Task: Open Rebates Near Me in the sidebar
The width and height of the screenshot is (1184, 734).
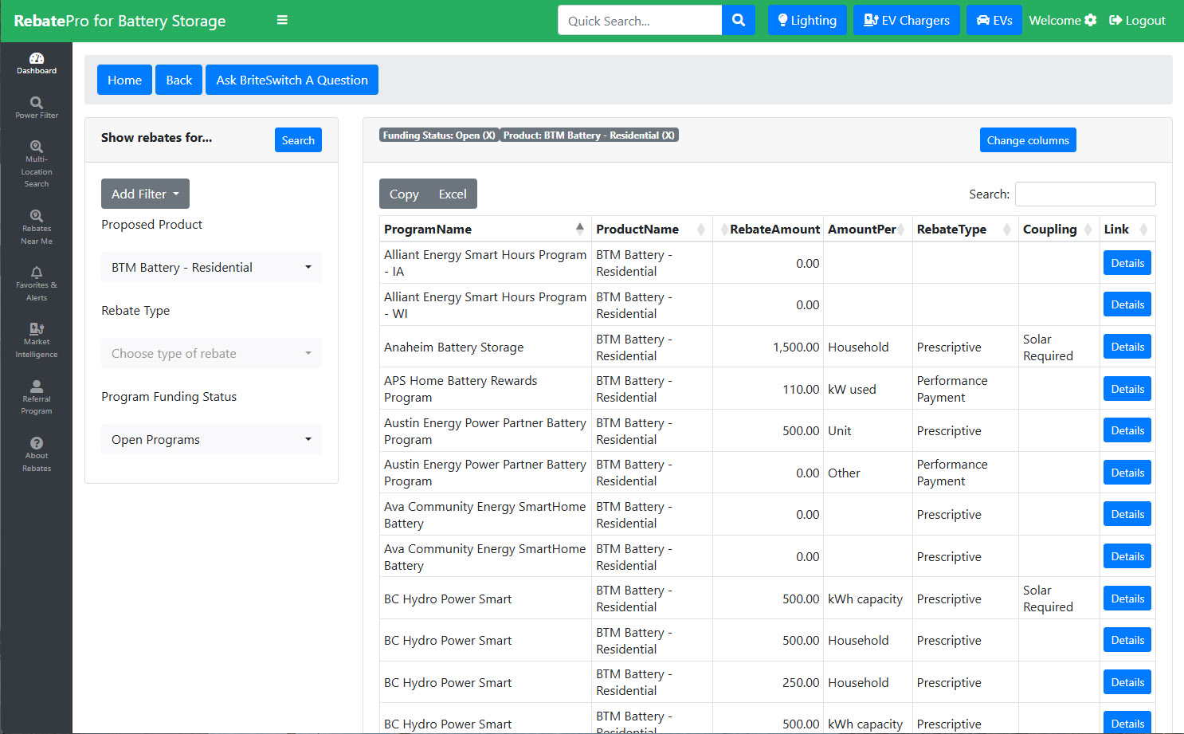Action: (x=37, y=227)
